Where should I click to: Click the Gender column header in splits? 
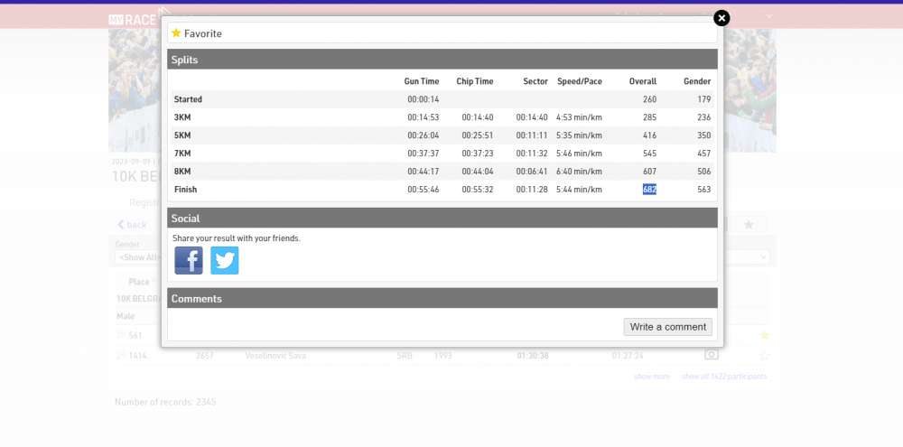click(x=697, y=81)
